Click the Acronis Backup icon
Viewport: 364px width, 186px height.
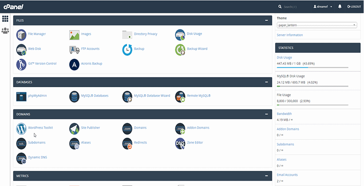(74, 65)
